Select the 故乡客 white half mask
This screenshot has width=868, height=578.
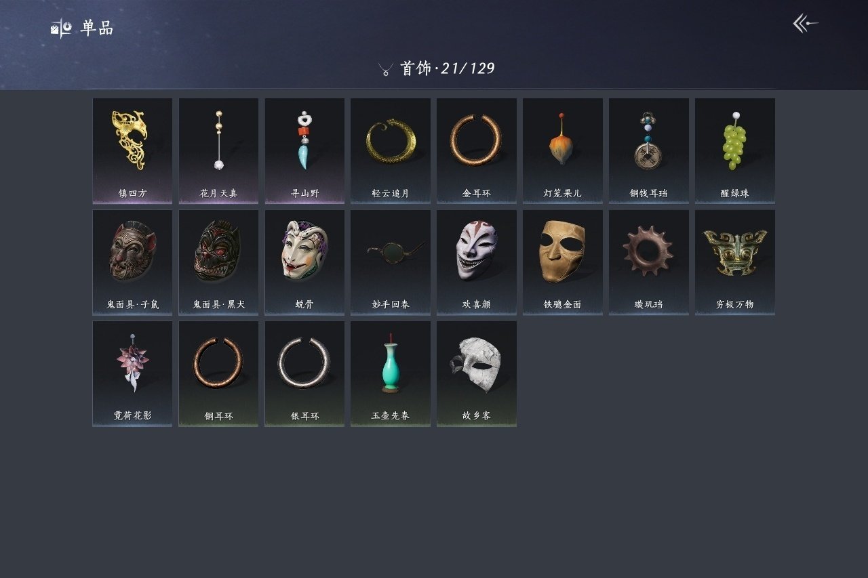point(477,374)
